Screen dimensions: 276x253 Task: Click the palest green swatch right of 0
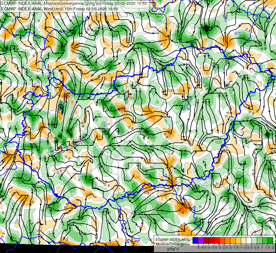pos(254,240)
